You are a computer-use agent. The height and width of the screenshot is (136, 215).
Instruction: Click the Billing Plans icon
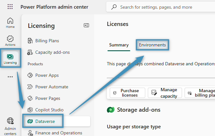pos(30,41)
